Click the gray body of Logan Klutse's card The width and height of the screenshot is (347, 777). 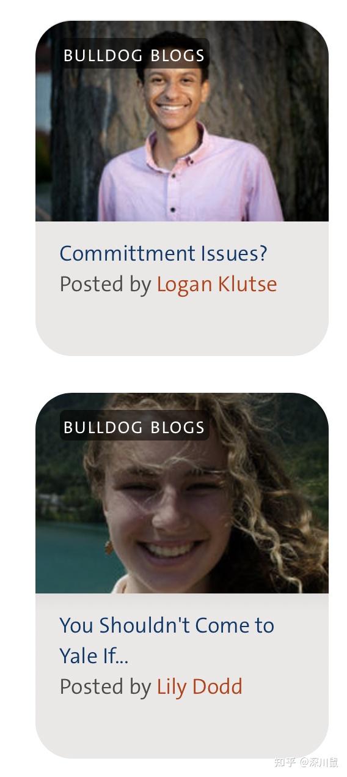pyautogui.click(x=182, y=288)
